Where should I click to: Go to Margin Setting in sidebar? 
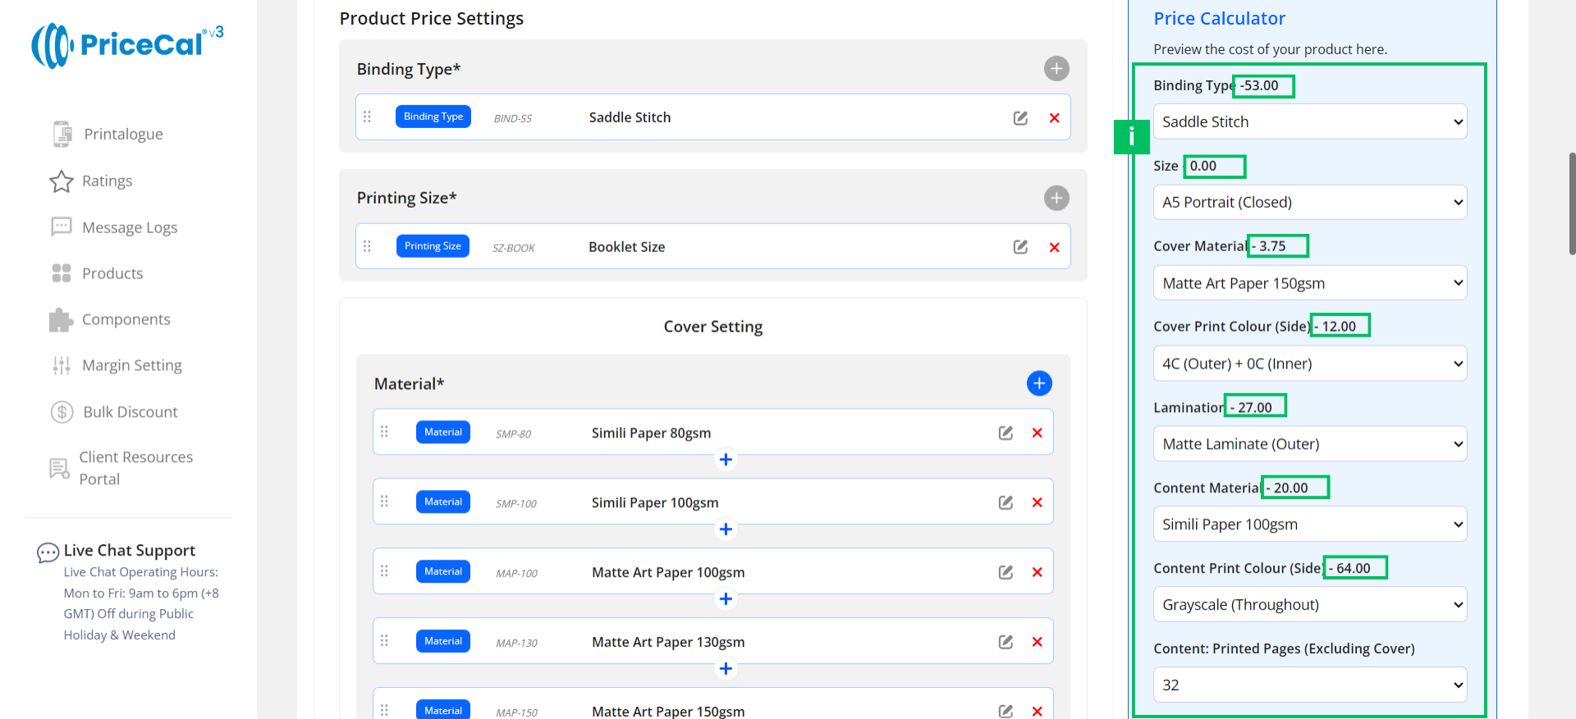[x=131, y=366]
